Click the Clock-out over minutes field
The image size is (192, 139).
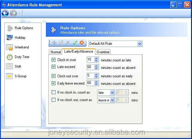tap(90, 76)
